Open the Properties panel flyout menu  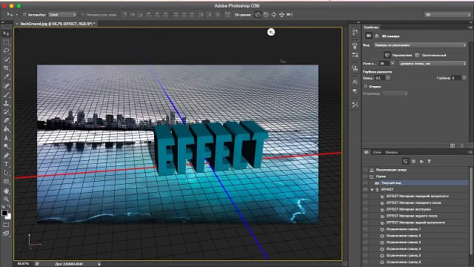(470, 27)
